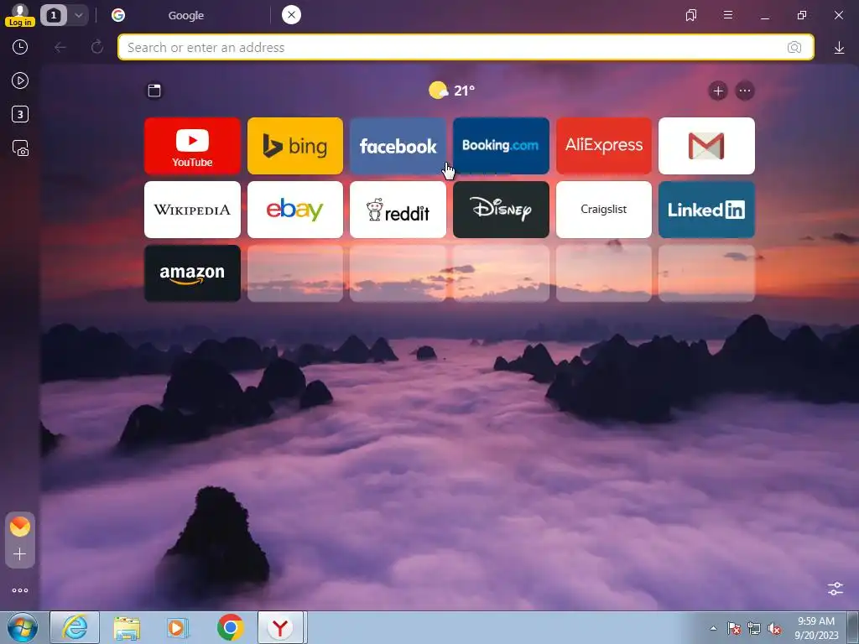The width and height of the screenshot is (859, 644).
Task: Take a screenshot with sidebar camera icon
Action: [20, 148]
